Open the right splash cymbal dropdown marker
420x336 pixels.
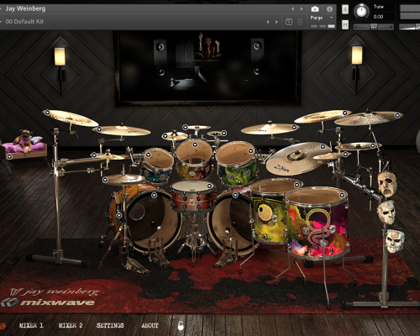tap(345, 154)
